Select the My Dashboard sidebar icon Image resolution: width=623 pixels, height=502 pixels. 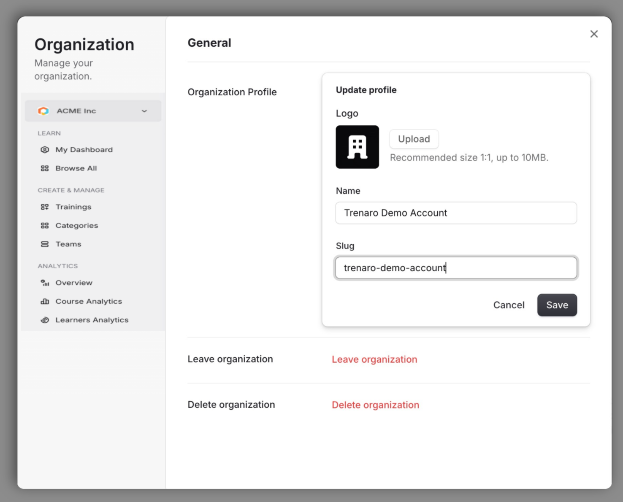coord(45,149)
